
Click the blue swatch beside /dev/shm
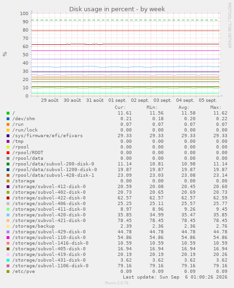[x=8, y=119]
